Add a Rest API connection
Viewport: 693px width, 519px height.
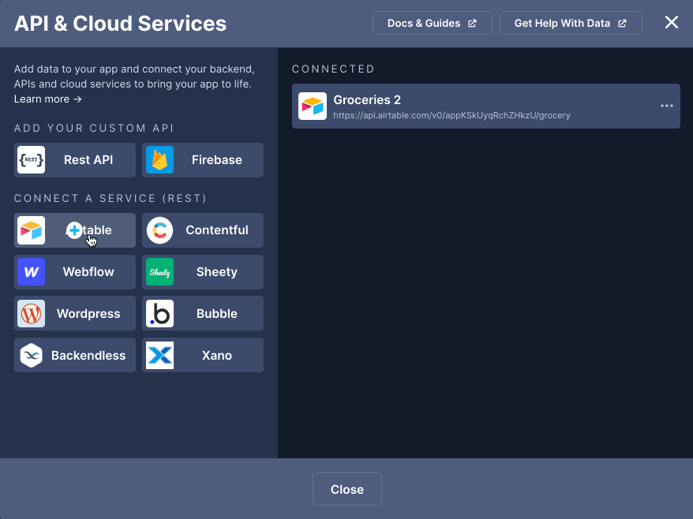[x=75, y=160]
